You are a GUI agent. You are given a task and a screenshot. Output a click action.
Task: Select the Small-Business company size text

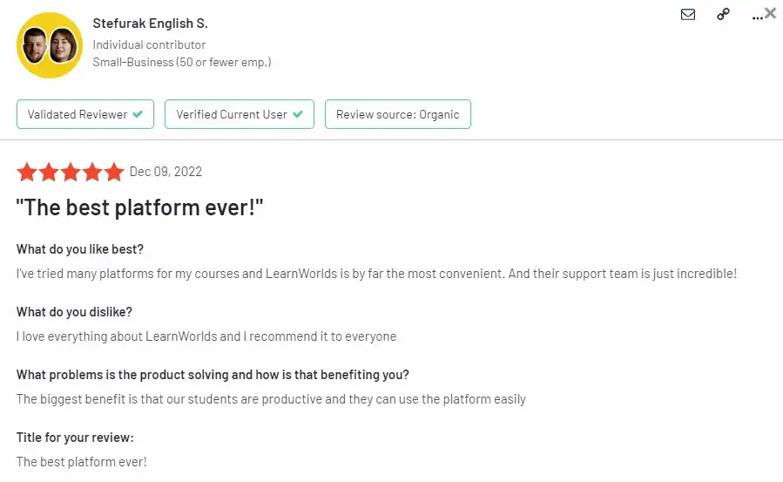[182, 63]
